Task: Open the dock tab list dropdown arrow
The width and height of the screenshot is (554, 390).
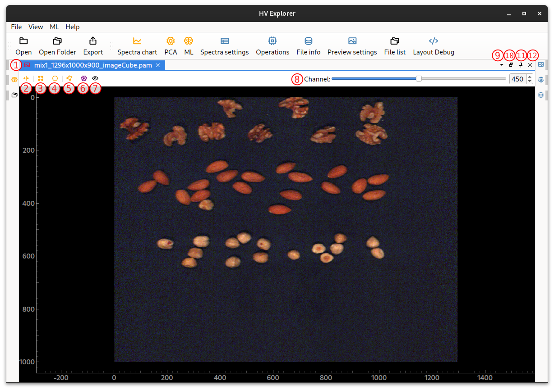Action: pyautogui.click(x=502, y=65)
